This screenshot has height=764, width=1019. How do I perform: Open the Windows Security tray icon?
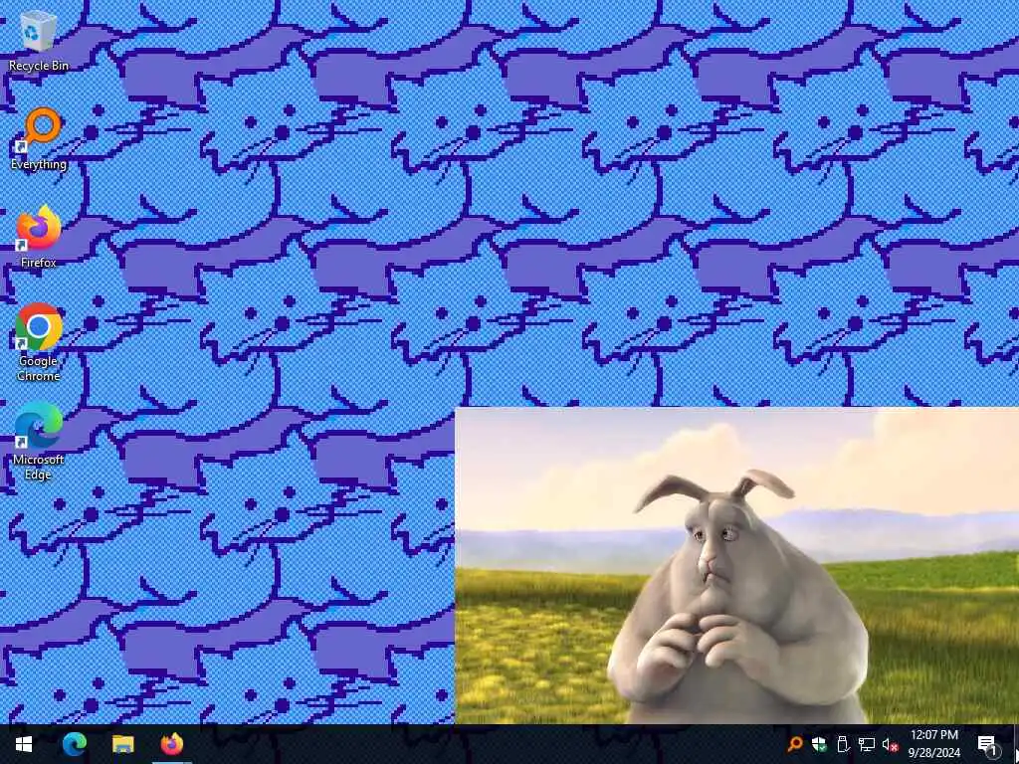[x=819, y=744]
